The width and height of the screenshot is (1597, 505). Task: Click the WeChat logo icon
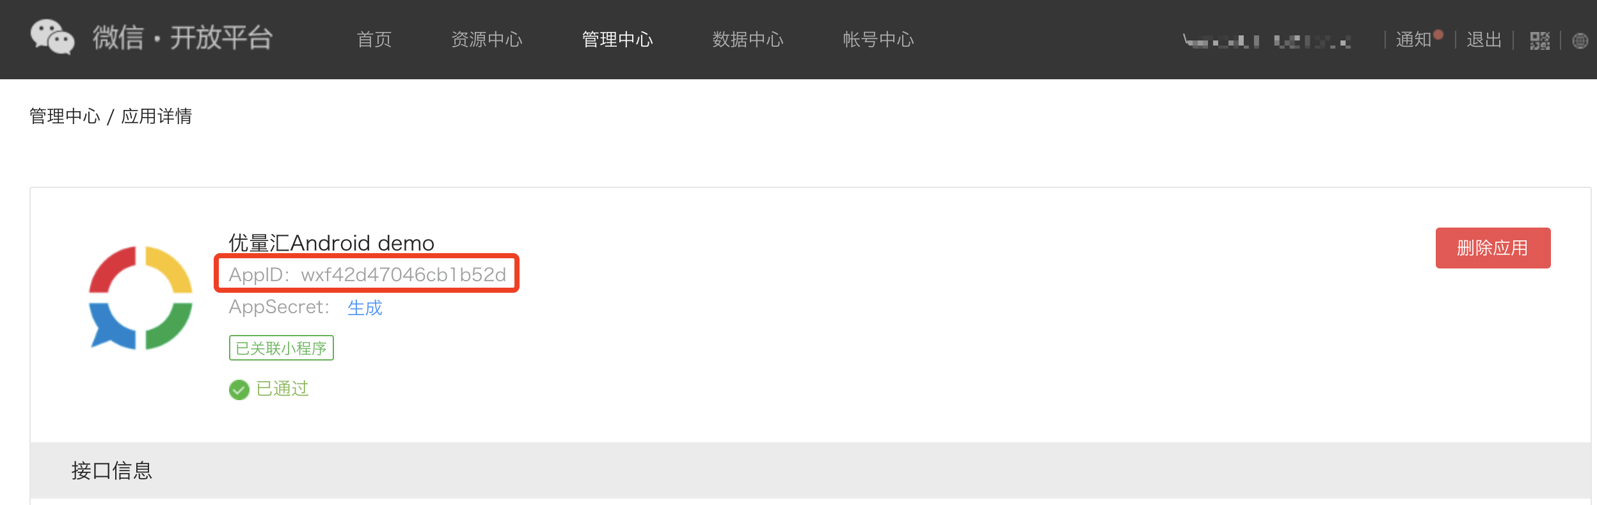52,37
